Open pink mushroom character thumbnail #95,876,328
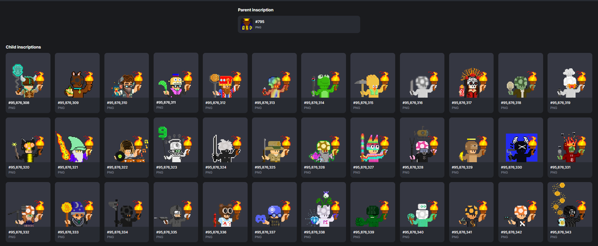Screen dimensions: 598x246 [x=423, y=140]
